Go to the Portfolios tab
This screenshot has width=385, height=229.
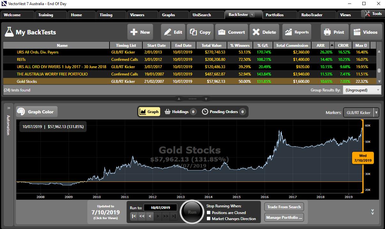[280, 15]
